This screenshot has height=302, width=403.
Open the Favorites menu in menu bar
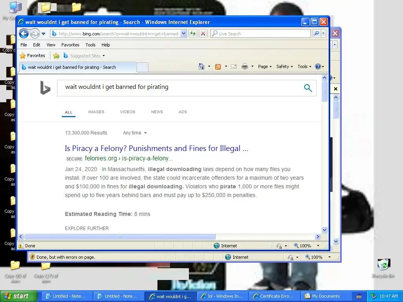(70, 45)
